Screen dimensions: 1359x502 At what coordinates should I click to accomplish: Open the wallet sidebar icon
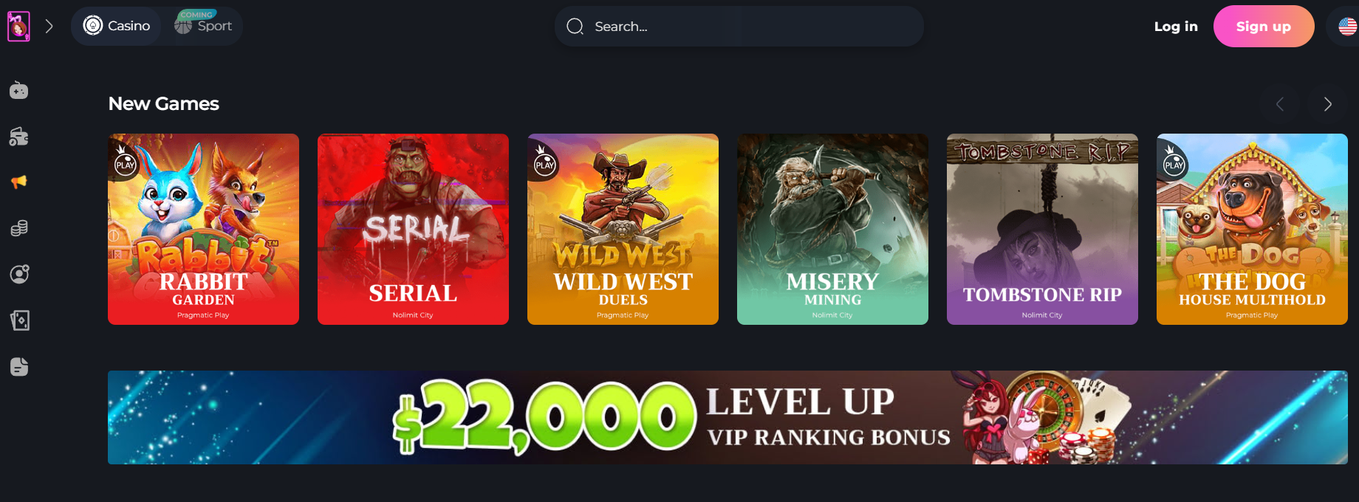click(x=18, y=137)
